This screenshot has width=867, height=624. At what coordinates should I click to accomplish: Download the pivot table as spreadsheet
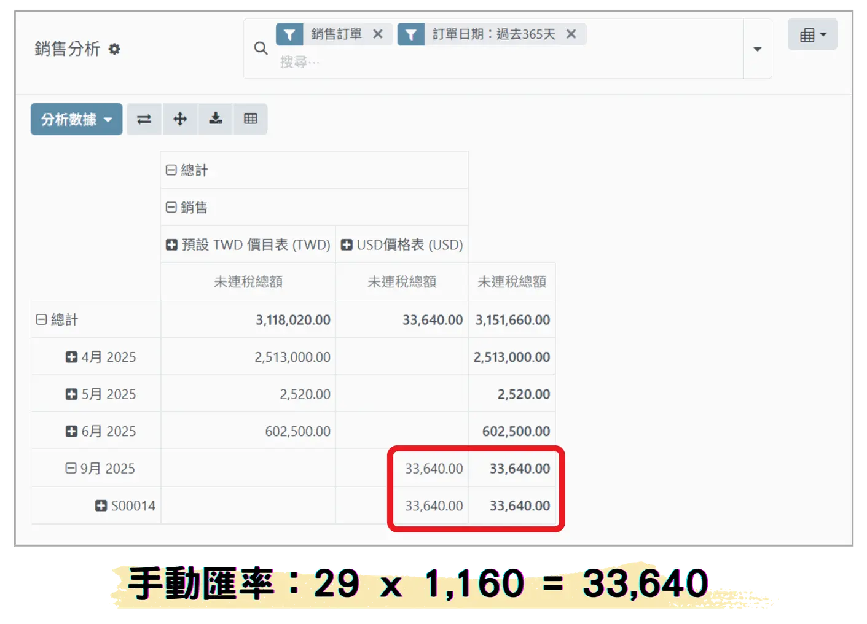click(216, 119)
